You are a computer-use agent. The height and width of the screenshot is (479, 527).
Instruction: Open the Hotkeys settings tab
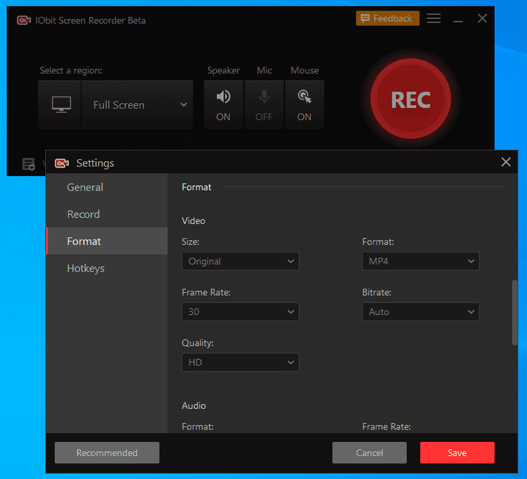[107, 269]
